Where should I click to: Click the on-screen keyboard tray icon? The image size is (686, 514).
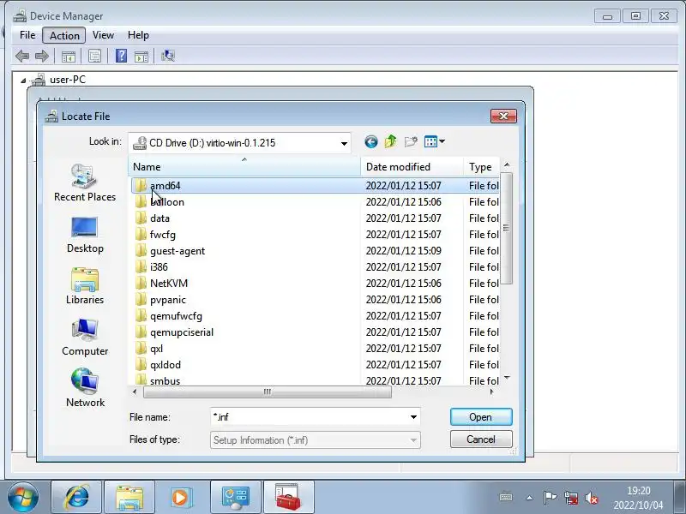[506, 497]
